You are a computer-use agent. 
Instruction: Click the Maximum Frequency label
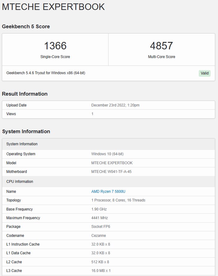tap(23, 218)
